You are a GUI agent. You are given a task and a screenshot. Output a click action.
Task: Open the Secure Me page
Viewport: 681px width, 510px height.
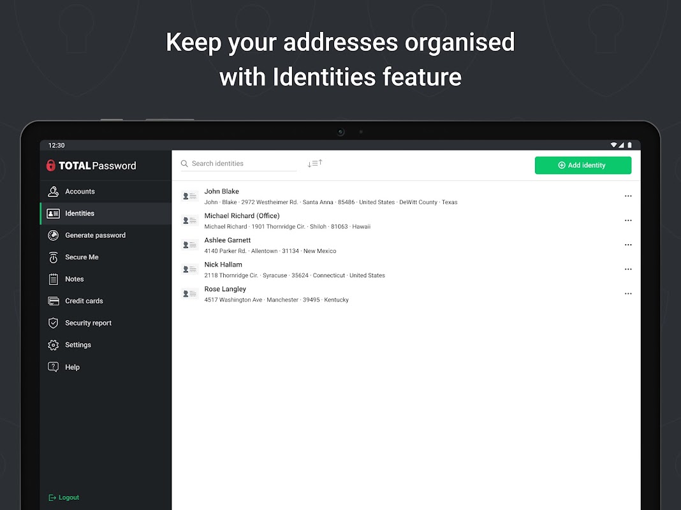tap(106, 258)
